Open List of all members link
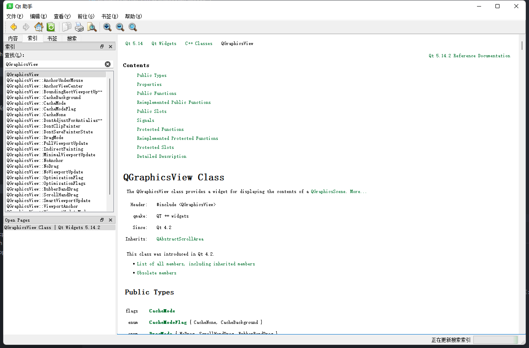 point(196,264)
